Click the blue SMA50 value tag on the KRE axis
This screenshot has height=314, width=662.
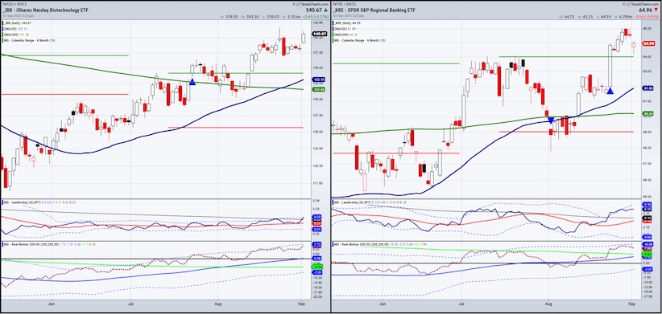[x=648, y=88]
